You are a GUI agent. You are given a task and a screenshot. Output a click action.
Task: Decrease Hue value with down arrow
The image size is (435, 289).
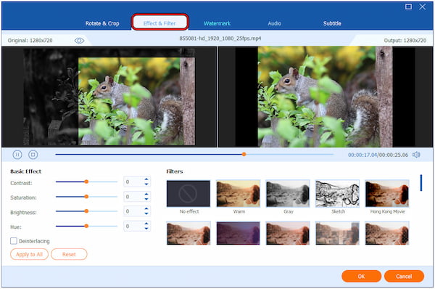146,228
